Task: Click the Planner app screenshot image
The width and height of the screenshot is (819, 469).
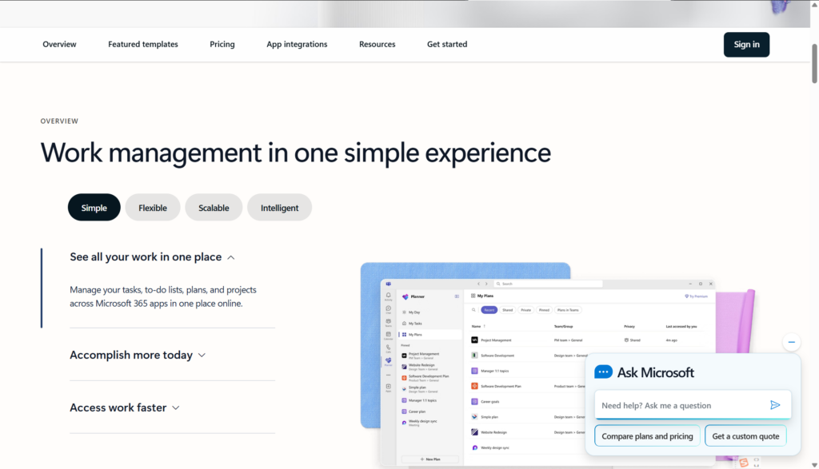Action: (547, 372)
